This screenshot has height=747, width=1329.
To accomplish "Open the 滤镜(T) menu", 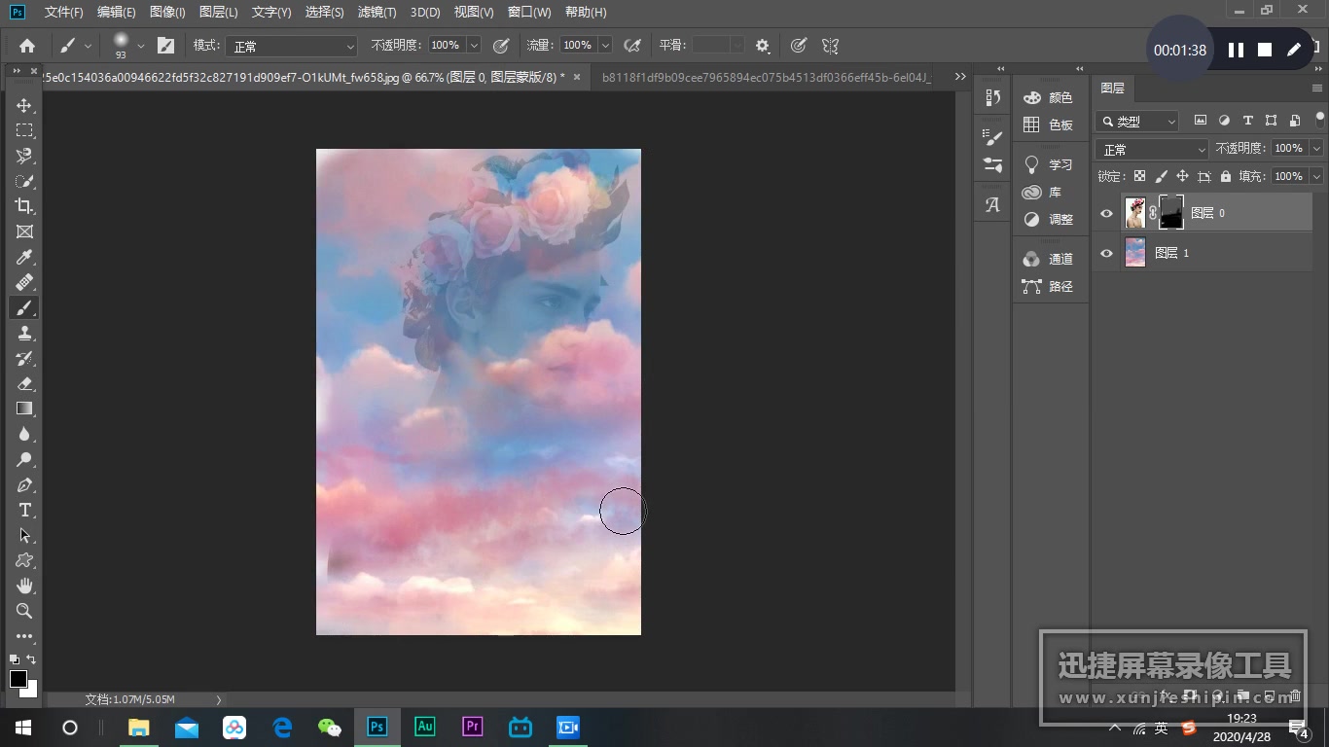I will click(x=377, y=13).
